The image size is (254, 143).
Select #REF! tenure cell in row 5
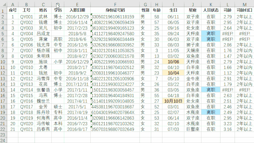pyautogui.click(x=227, y=34)
